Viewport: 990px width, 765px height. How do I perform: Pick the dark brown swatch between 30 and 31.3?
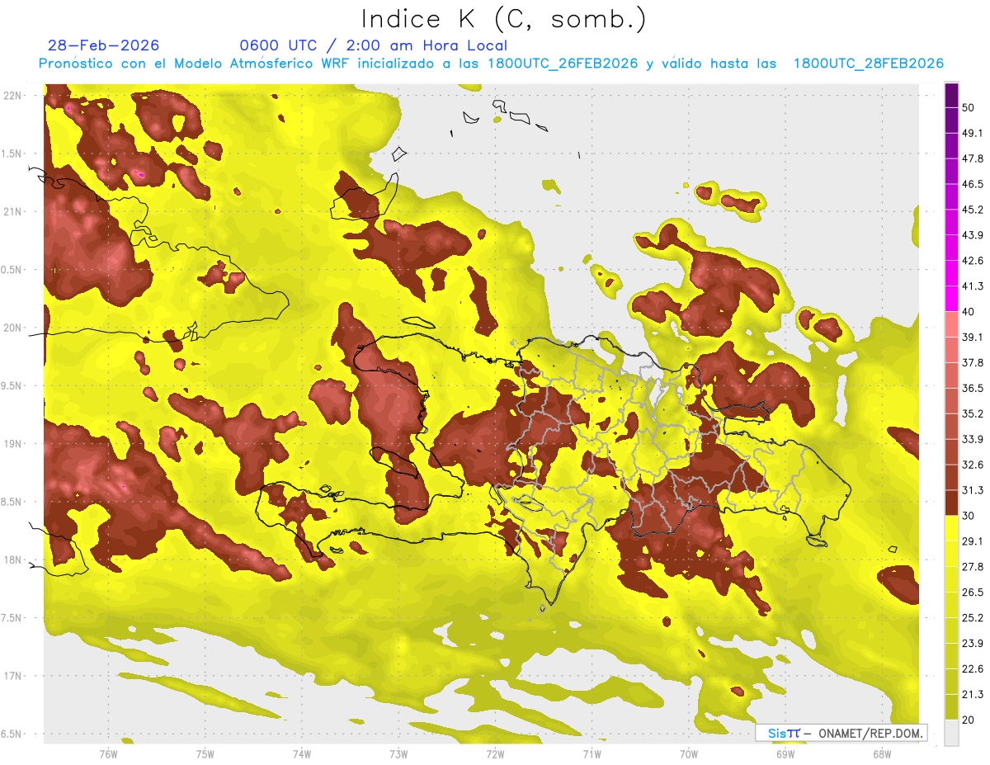pos(951,503)
